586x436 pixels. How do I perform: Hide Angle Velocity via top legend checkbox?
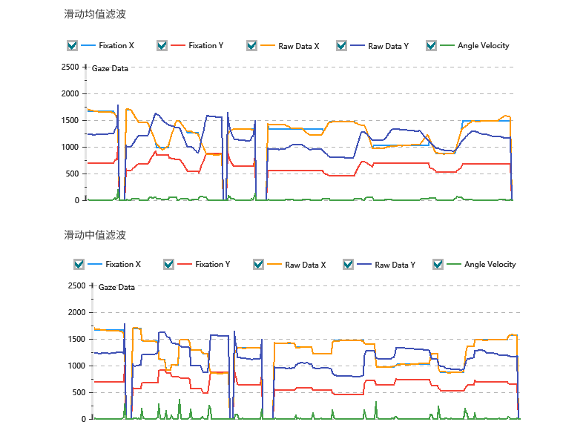pos(431,46)
